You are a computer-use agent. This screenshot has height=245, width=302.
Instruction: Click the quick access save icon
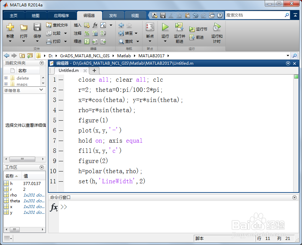163,15
